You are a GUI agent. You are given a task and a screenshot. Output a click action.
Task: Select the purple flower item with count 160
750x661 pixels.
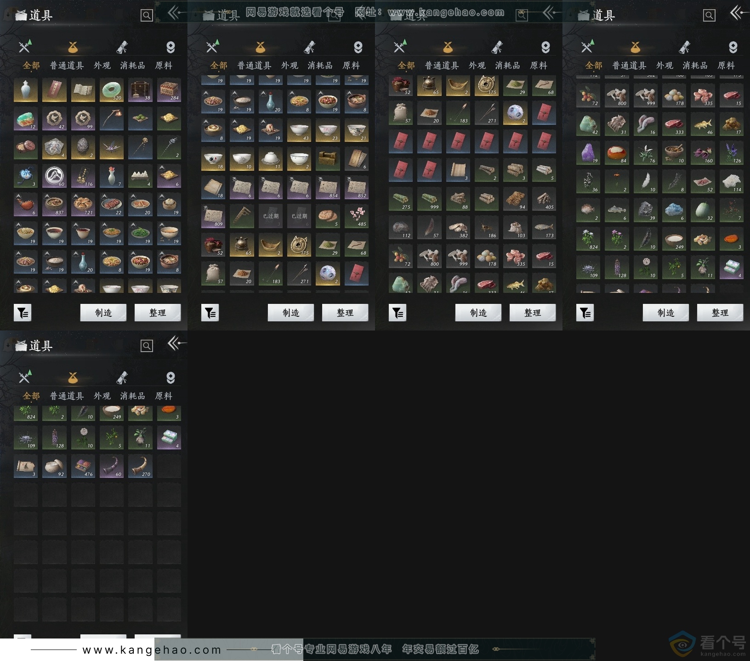click(703, 153)
